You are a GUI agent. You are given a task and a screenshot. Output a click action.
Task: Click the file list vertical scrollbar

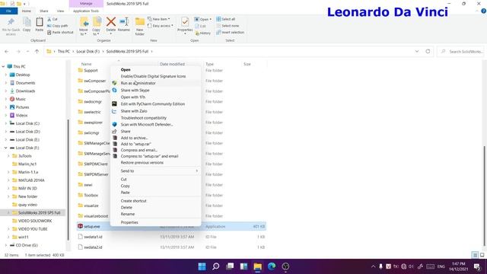coord(485,196)
